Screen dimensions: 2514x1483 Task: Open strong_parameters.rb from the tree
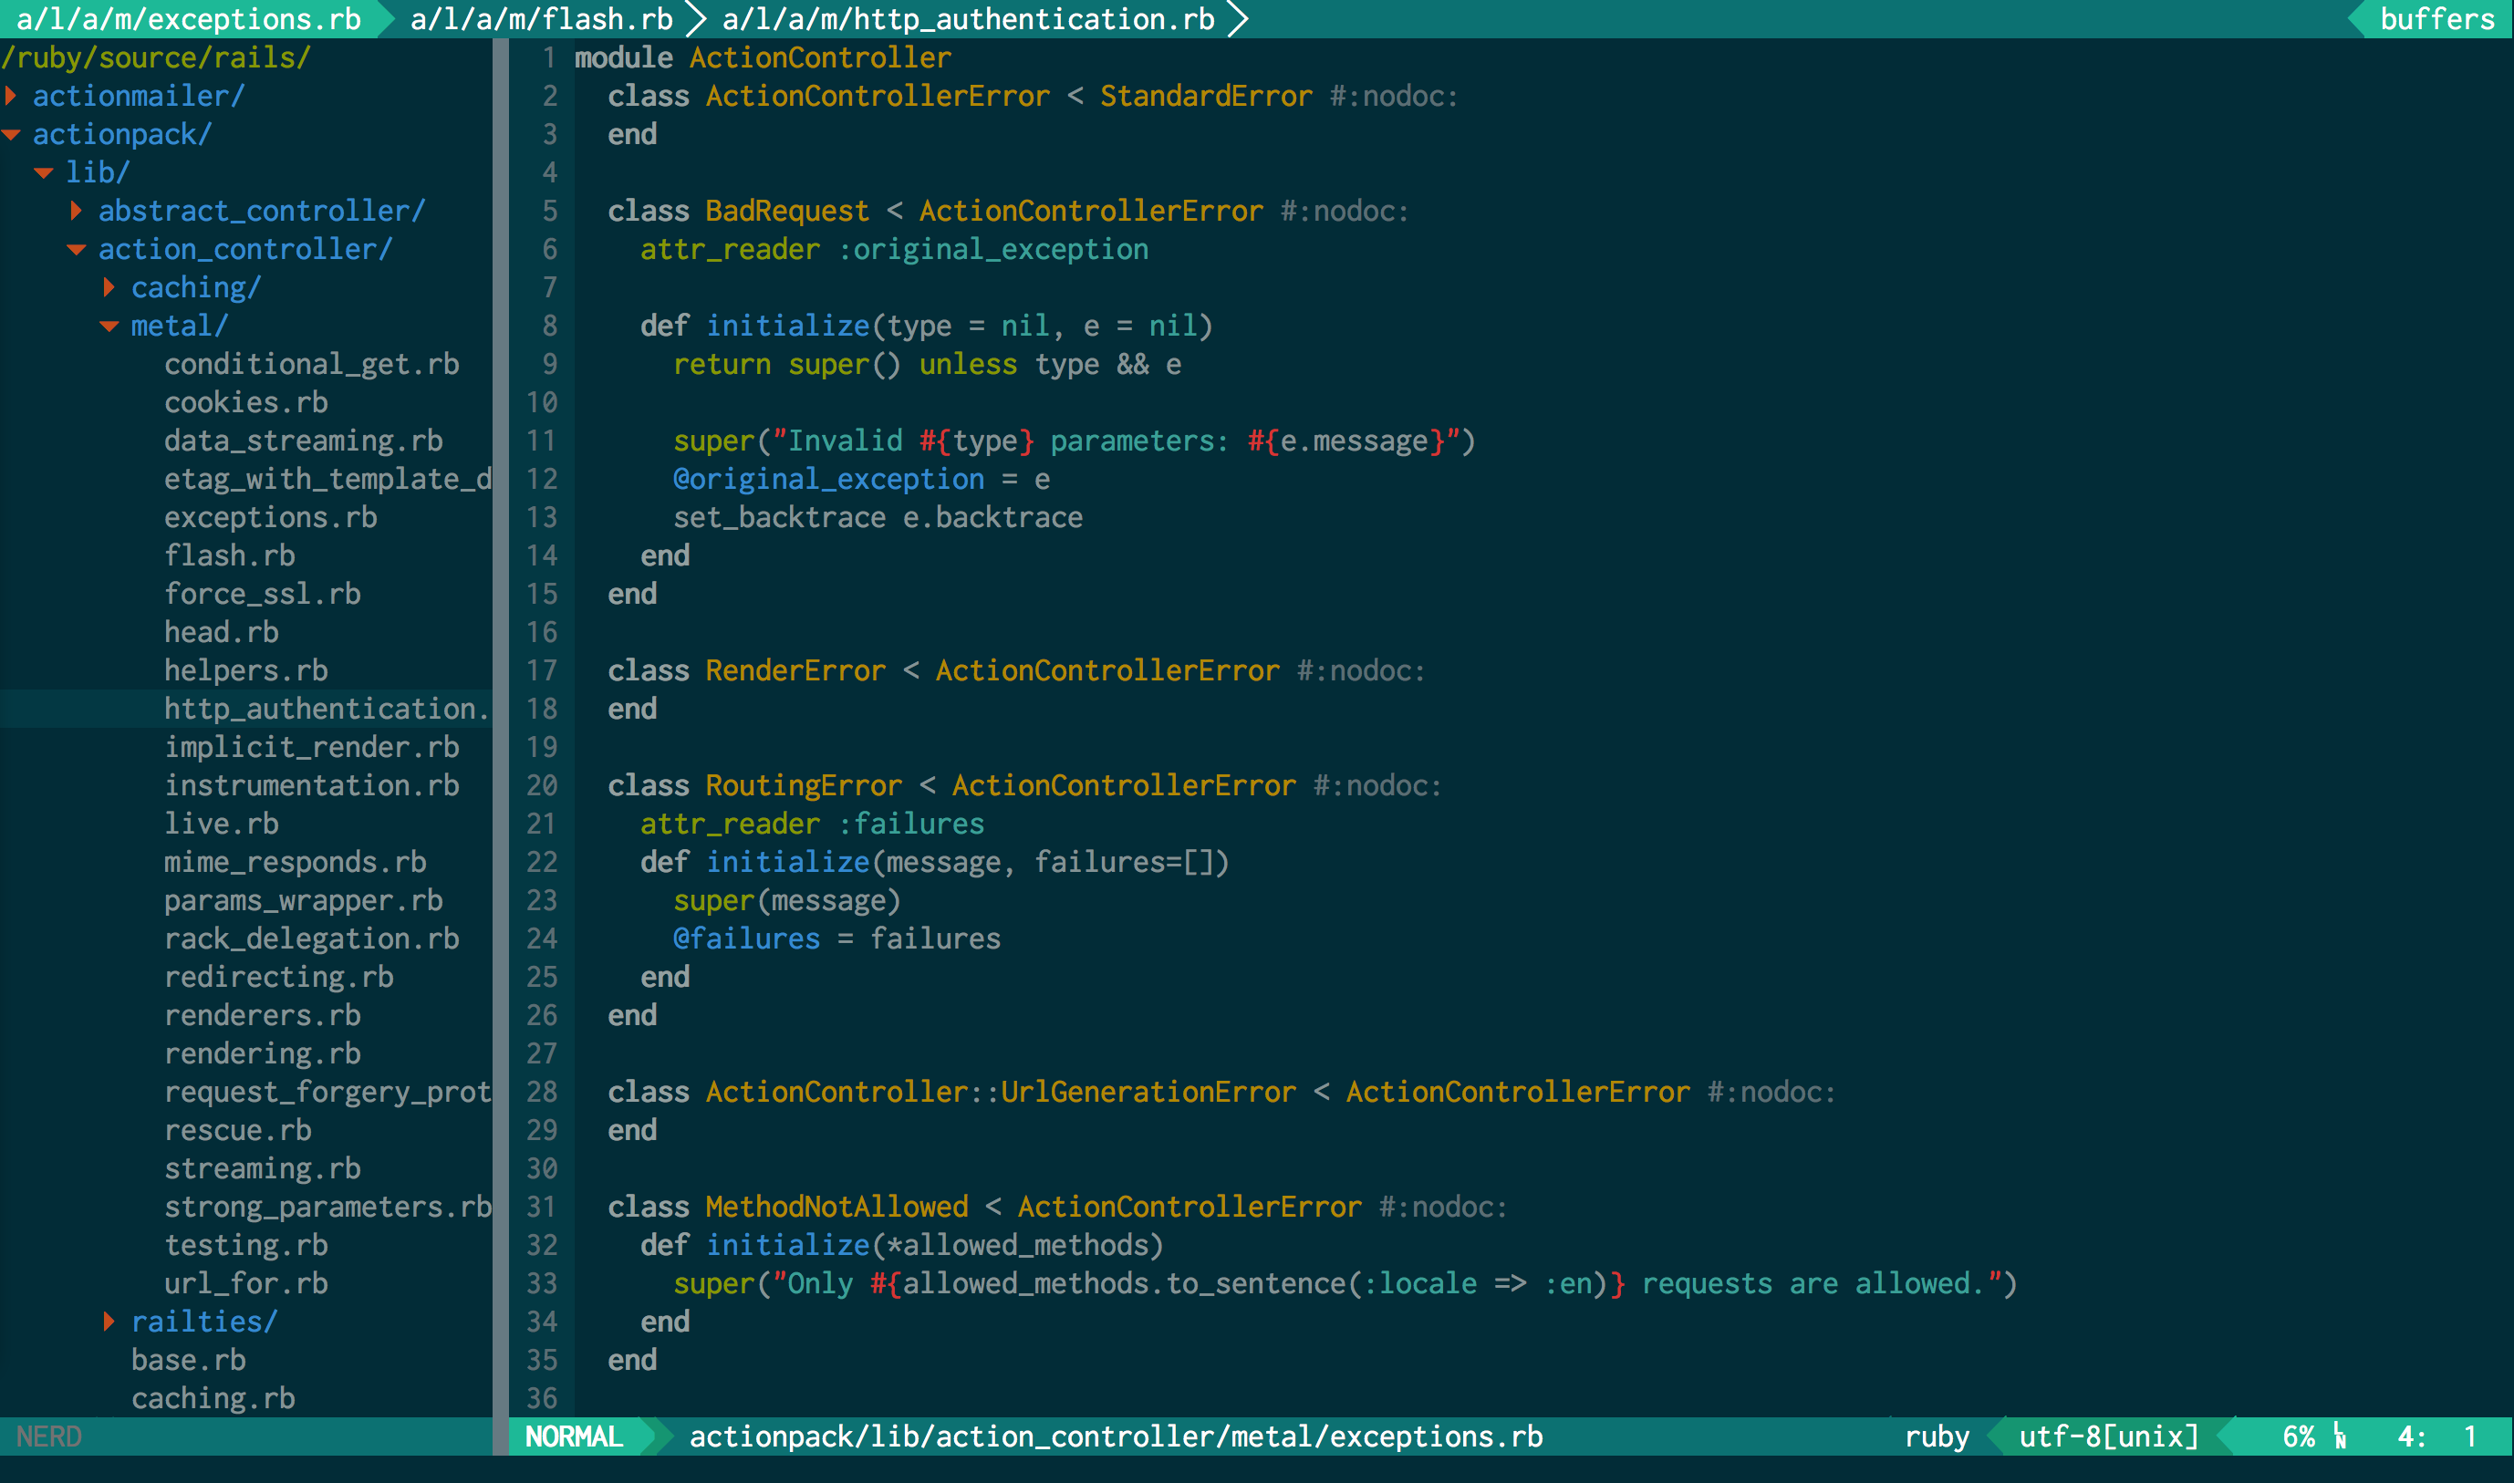coord(327,1208)
